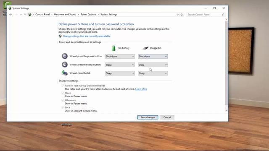Image resolution: width=269 pixels, height=151 pixels.
Task: Click the Plugged in plug icon
Action: pos(145,48)
